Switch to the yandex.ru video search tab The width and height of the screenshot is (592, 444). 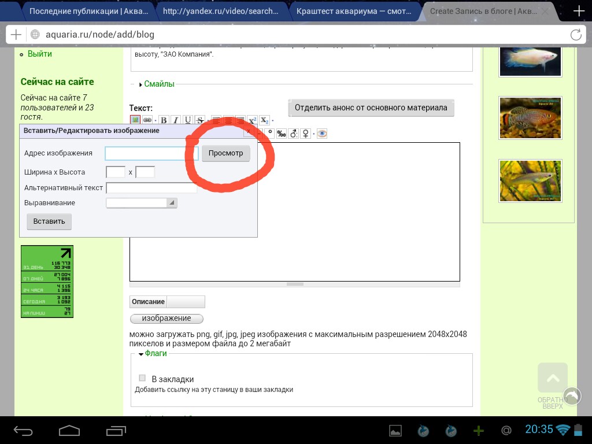[220, 12]
